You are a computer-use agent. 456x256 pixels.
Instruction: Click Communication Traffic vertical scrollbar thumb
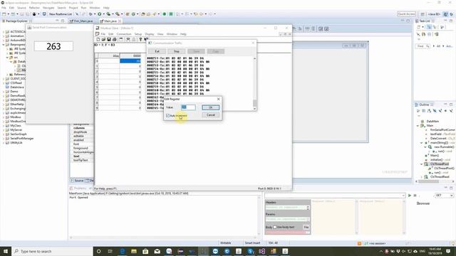255,103
